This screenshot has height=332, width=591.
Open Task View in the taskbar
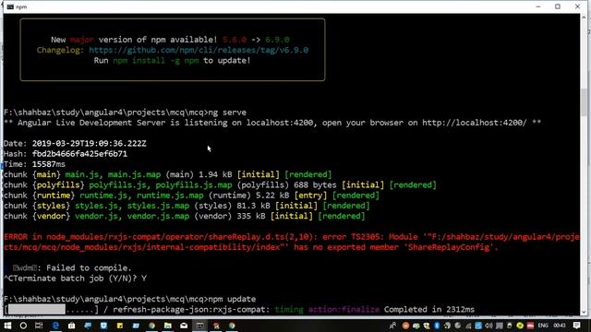click(x=39, y=326)
